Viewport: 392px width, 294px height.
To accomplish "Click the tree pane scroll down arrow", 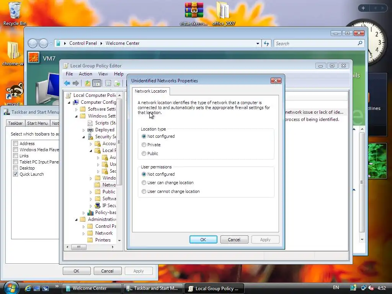I will coord(119,240).
